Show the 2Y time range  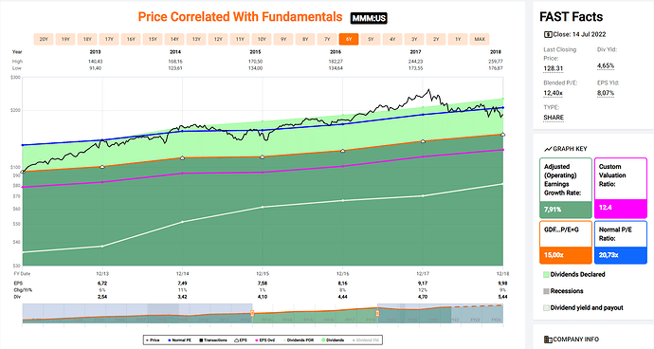[x=436, y=39]
